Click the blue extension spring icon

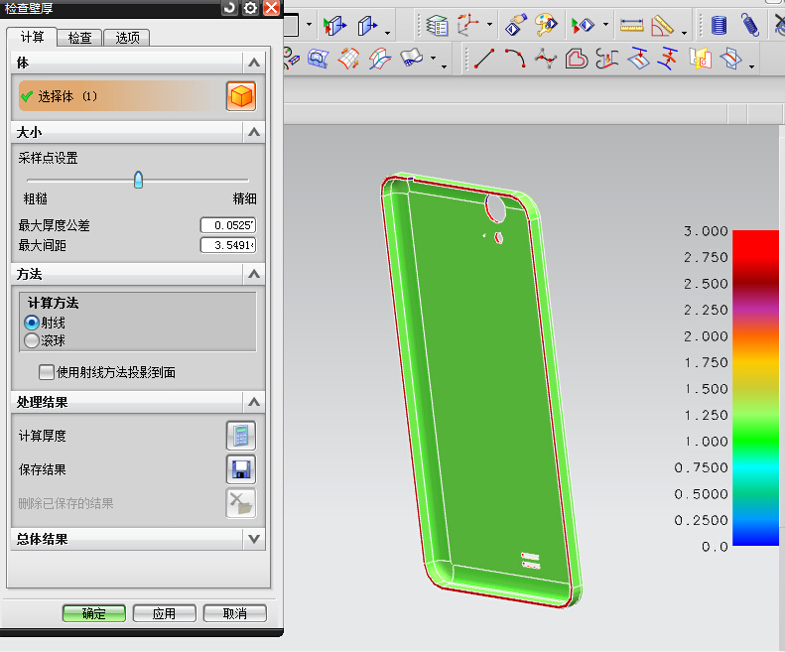click(x=750, y=25)
